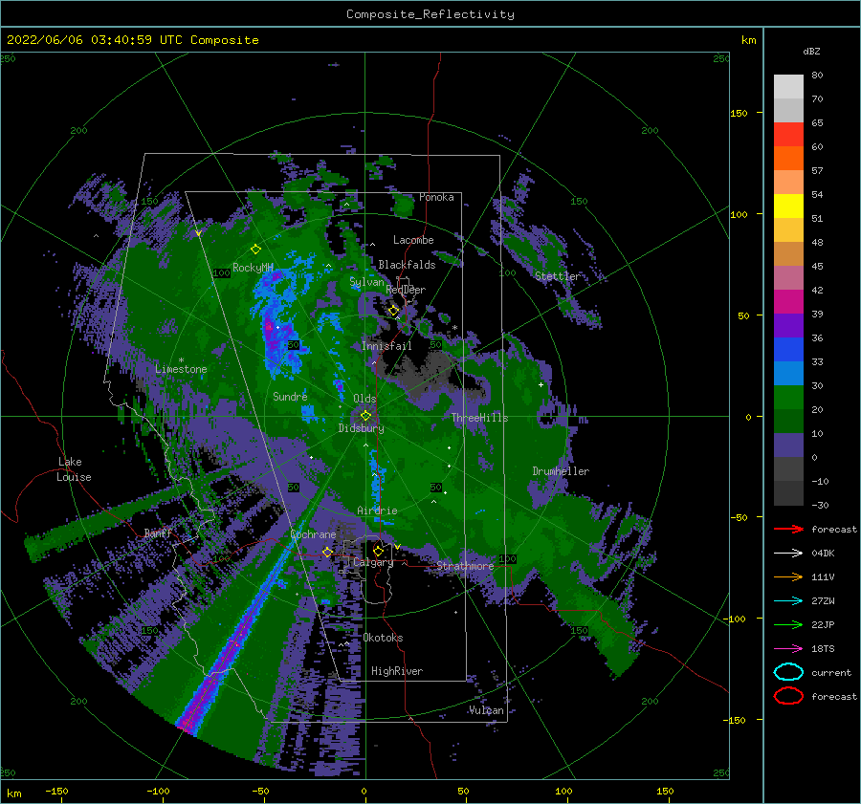The image size is (861, 804).
Task: Click the red forecast arrow in legend
Action: tap(788, 529)
